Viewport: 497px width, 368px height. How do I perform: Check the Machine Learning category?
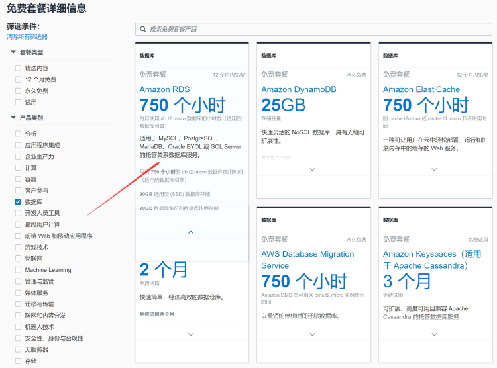tap(18, 270)
